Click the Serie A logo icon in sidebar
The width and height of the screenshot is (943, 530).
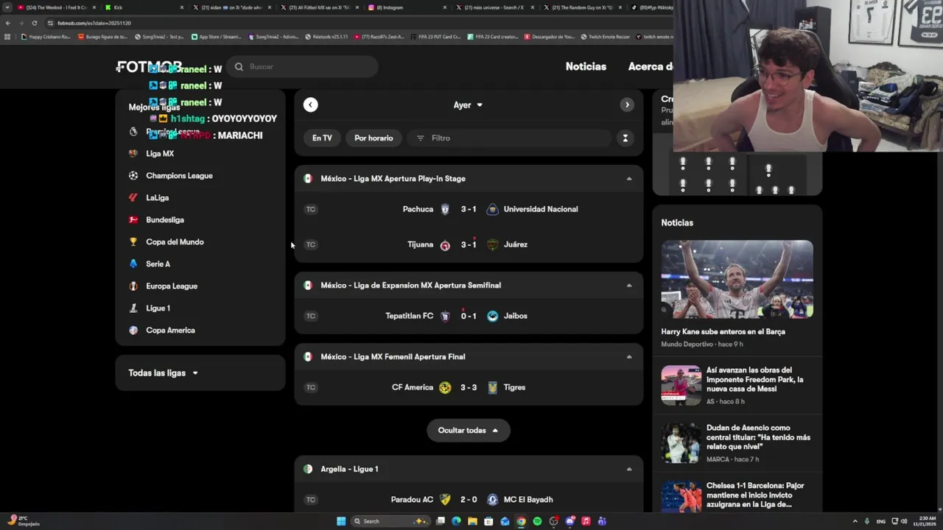click(133, 264)
